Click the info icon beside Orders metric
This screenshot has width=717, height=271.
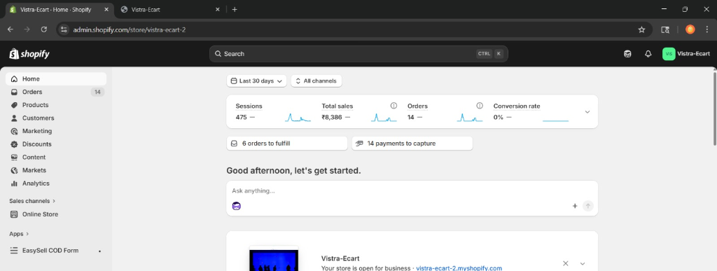coord(480,106)
